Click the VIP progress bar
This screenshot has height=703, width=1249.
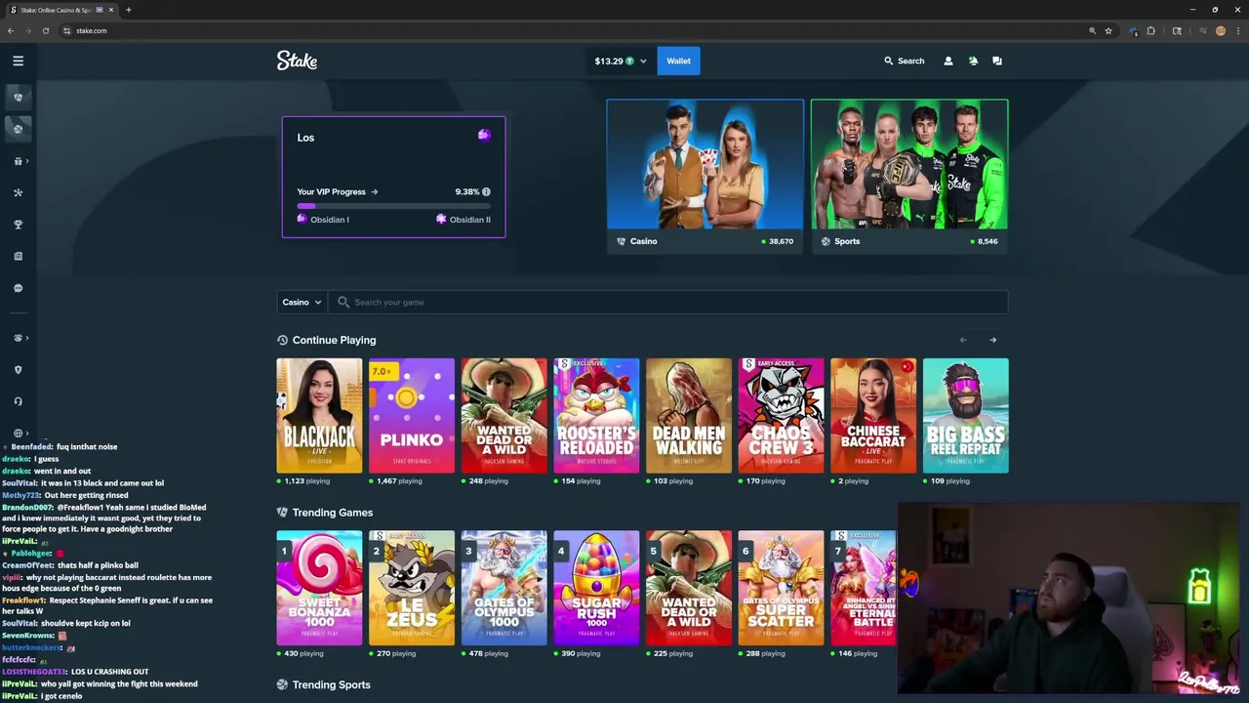(393, 206)
